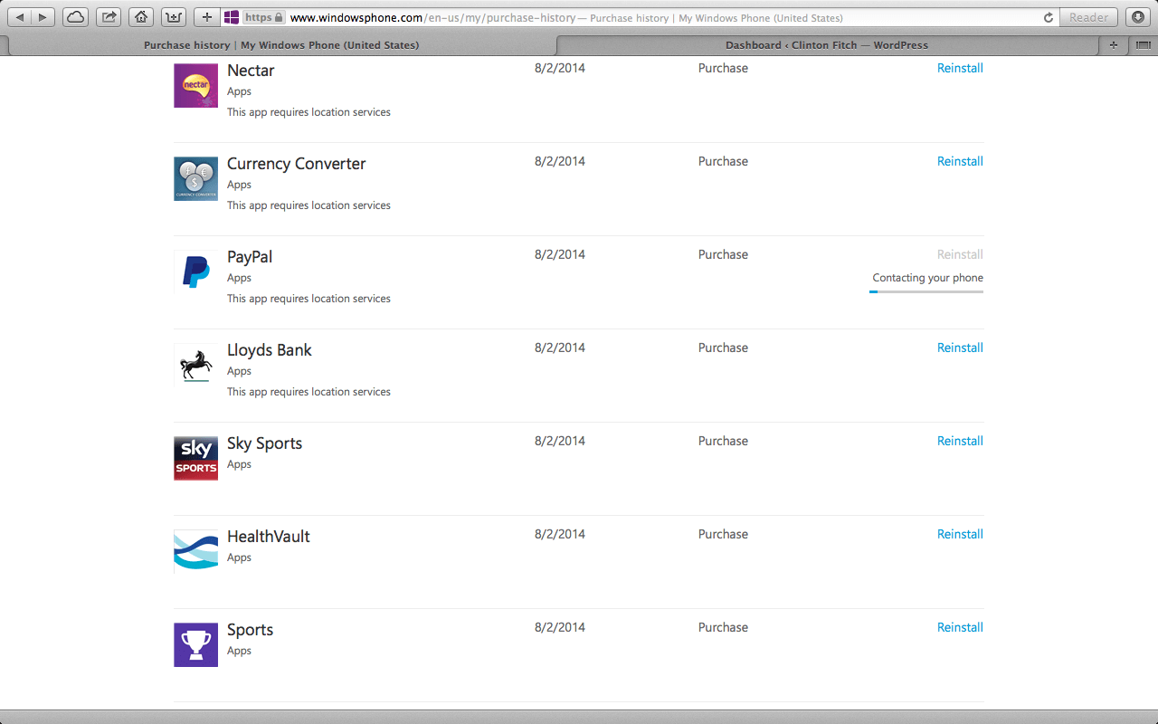
Task: Open Safari Reader view
Action: click(1088, 17)
